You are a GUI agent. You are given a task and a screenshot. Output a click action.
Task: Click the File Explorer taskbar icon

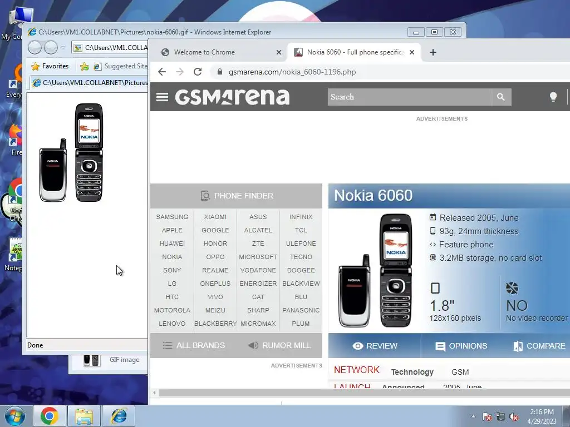[84, 416]
